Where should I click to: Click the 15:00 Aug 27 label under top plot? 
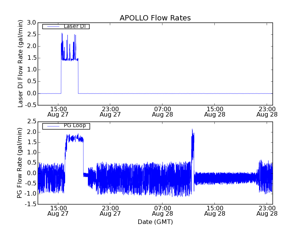coord(58,112)
